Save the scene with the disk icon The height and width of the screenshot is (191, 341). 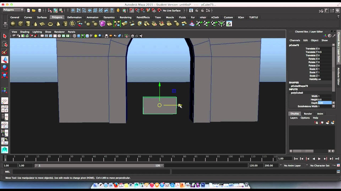coord(40,10)
